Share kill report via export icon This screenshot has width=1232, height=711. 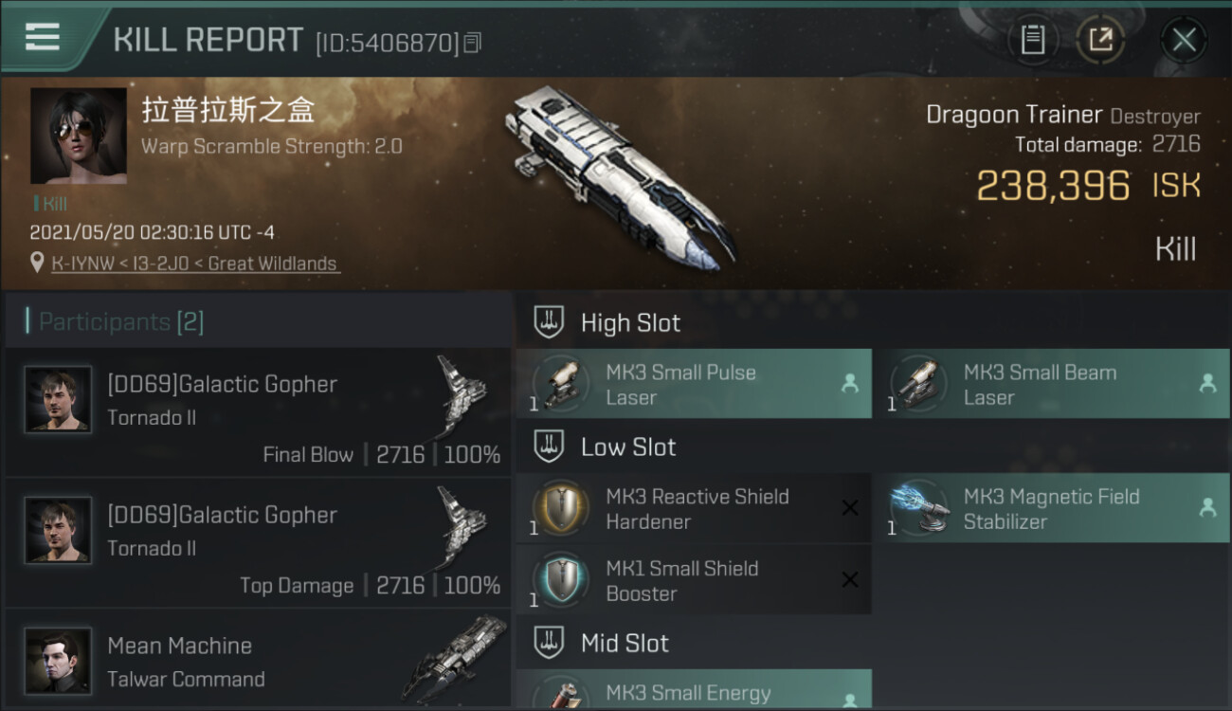(1100, 40)
